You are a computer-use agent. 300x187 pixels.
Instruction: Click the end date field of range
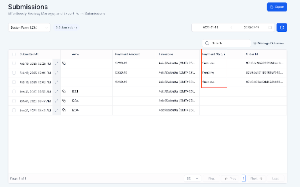pos(251,27)
